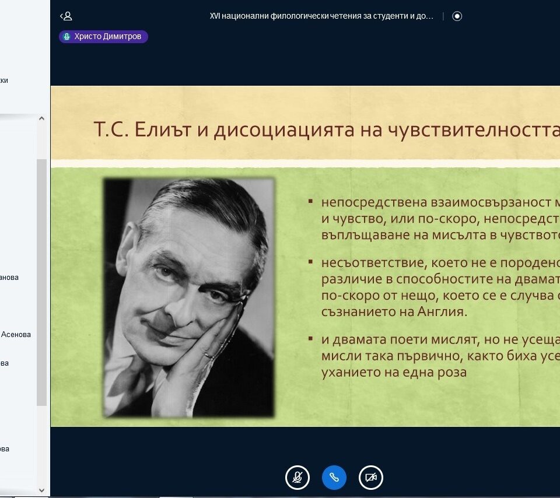Click the left panel scrollbar thumb

click(41, 280)
